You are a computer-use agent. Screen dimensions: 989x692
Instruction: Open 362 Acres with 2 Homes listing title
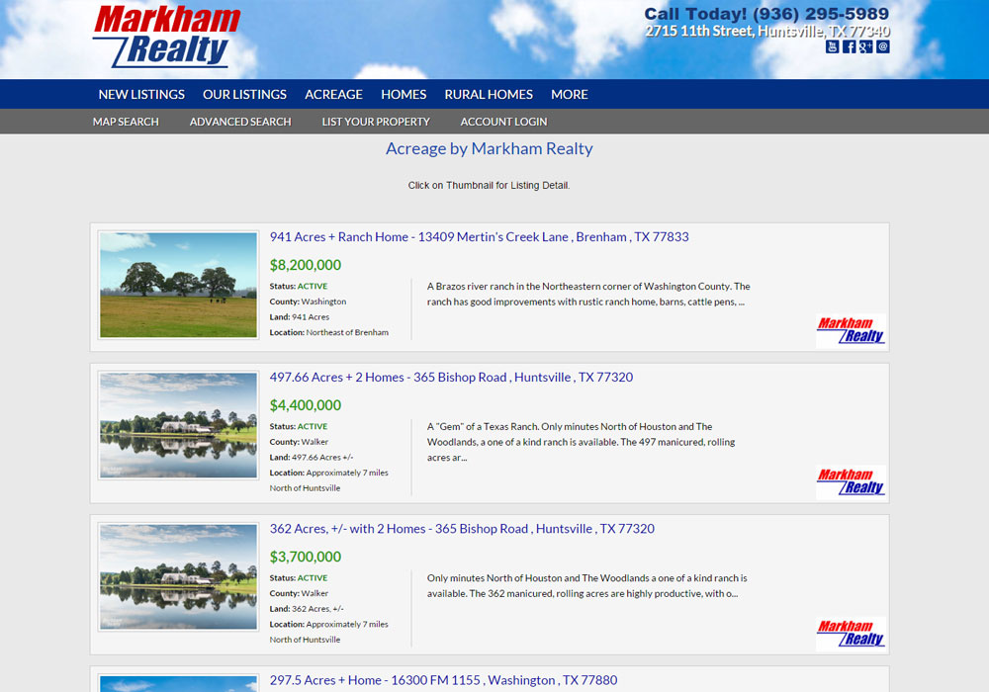point(462,529)
